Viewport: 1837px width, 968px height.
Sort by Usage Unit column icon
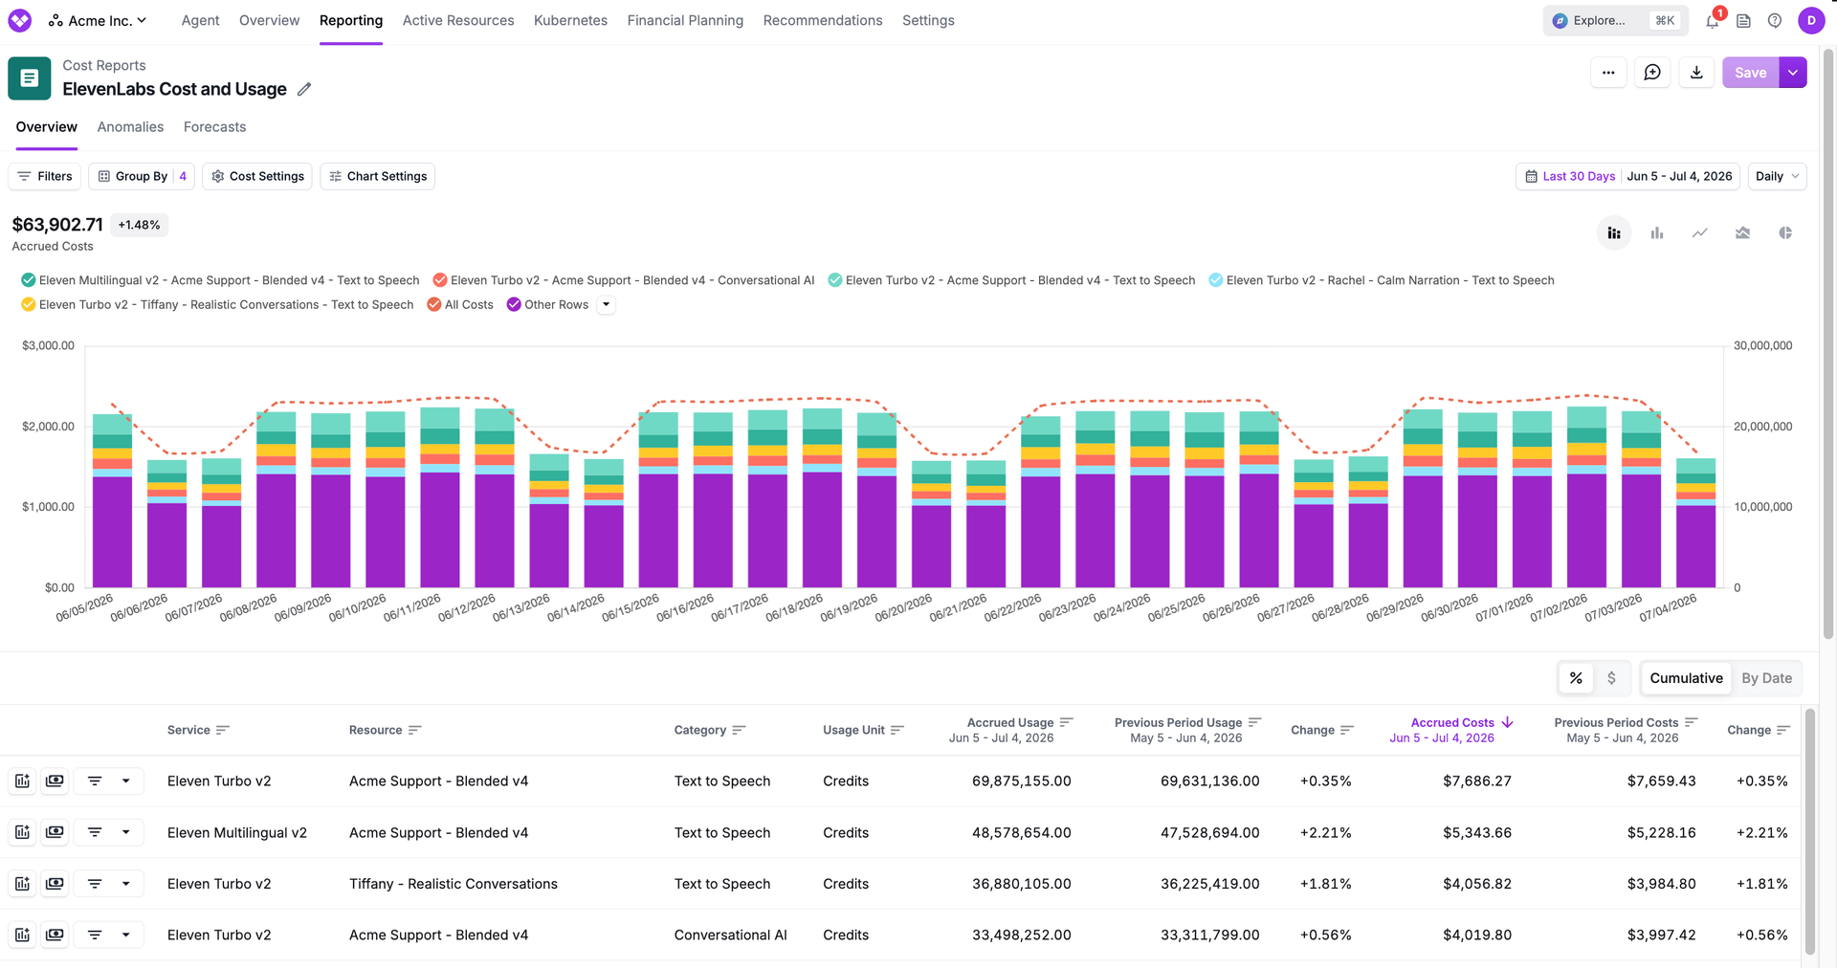(x=897, y=730)
